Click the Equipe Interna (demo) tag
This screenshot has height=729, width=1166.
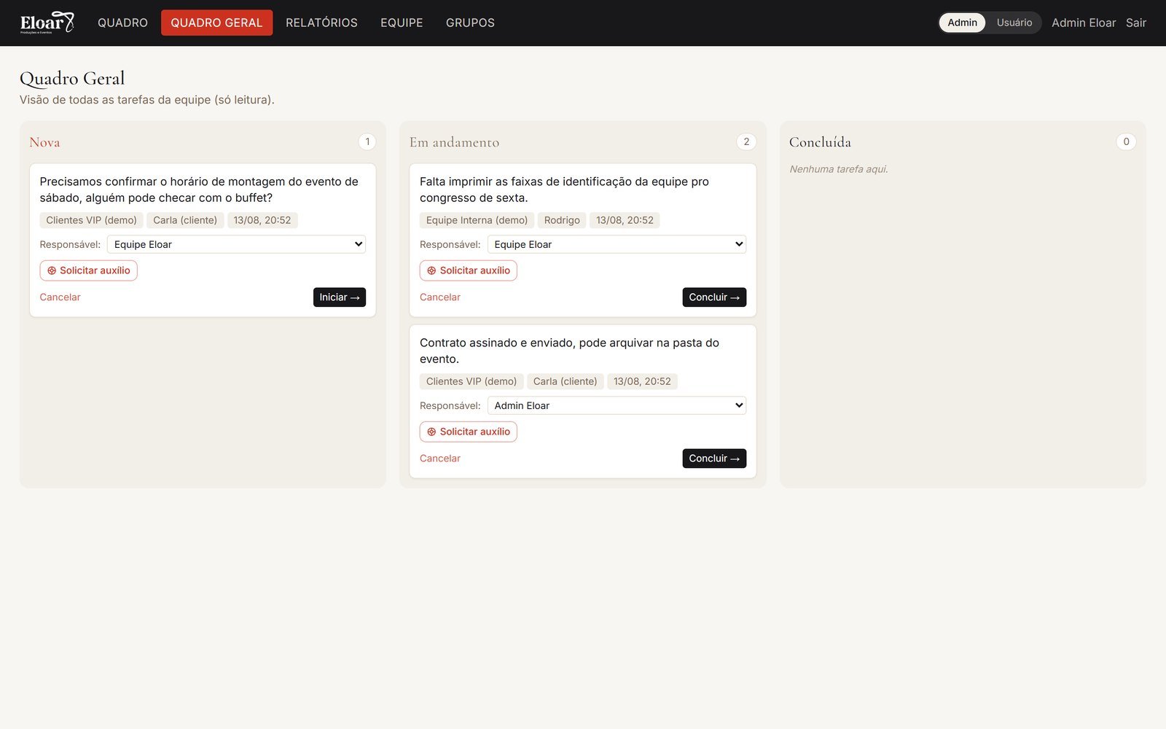[477, 220]
